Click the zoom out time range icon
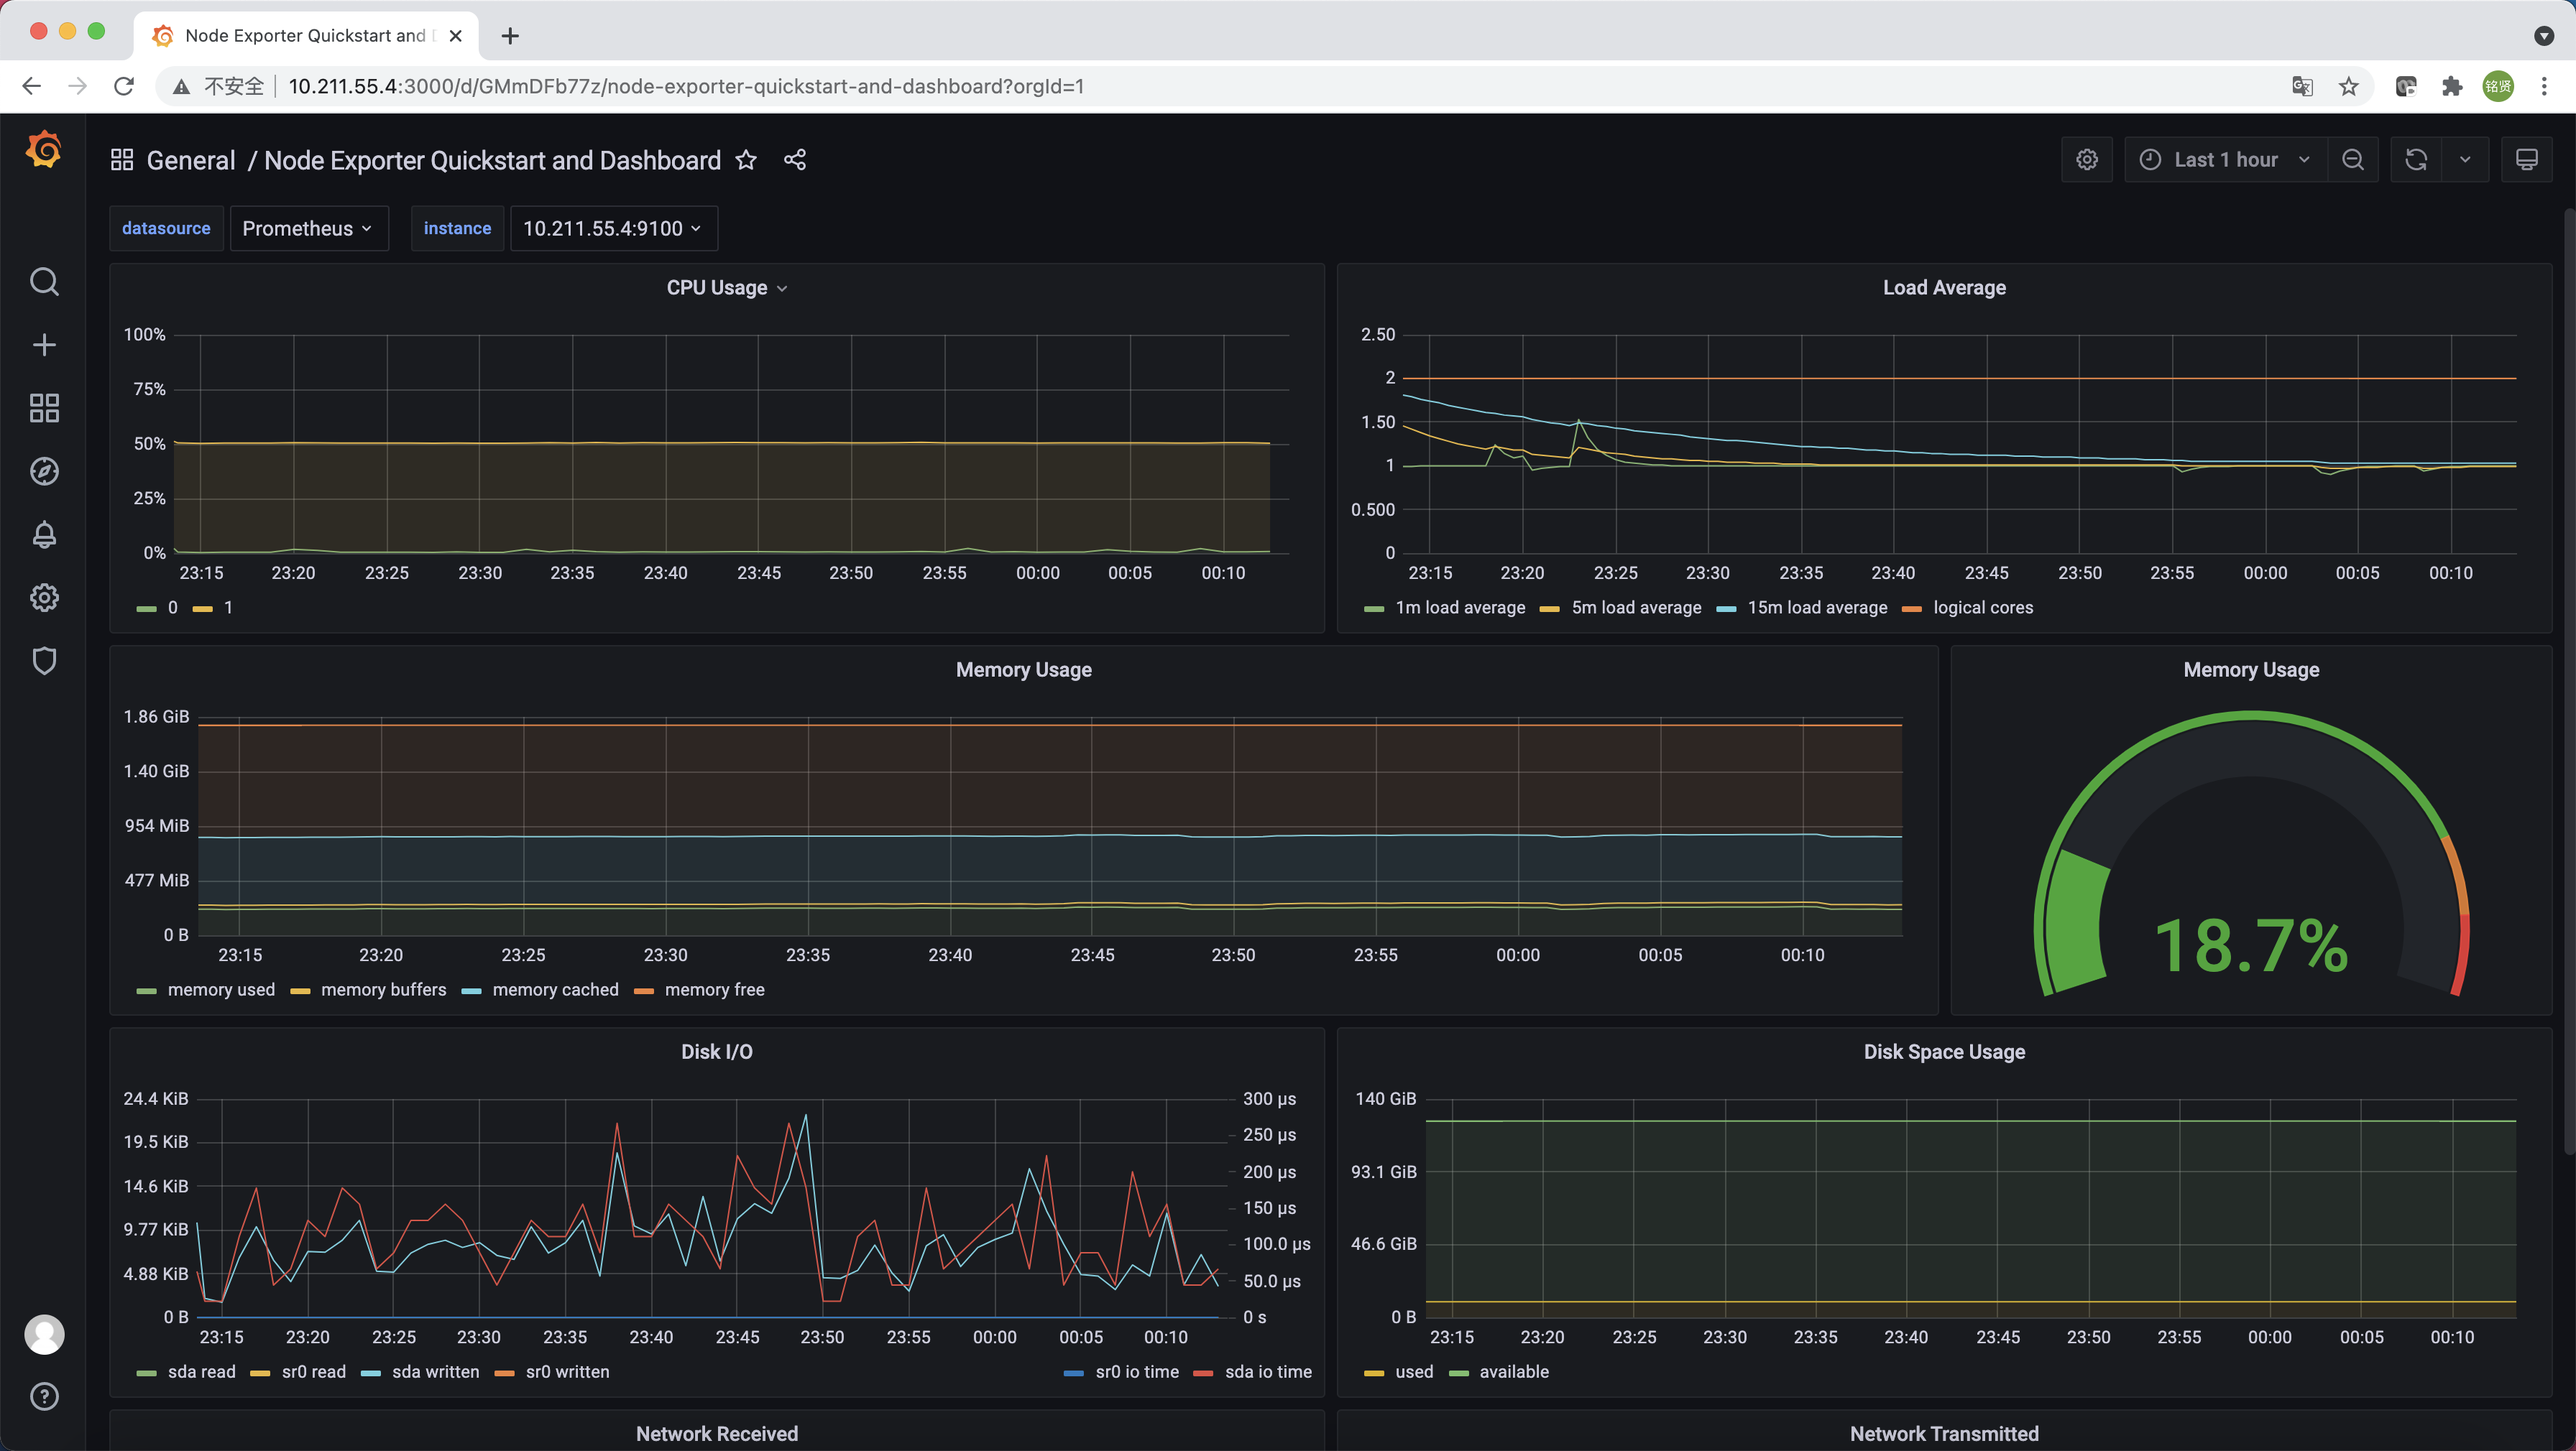Viewport: 2576px width, 1451px height. tap(2353, 160)
